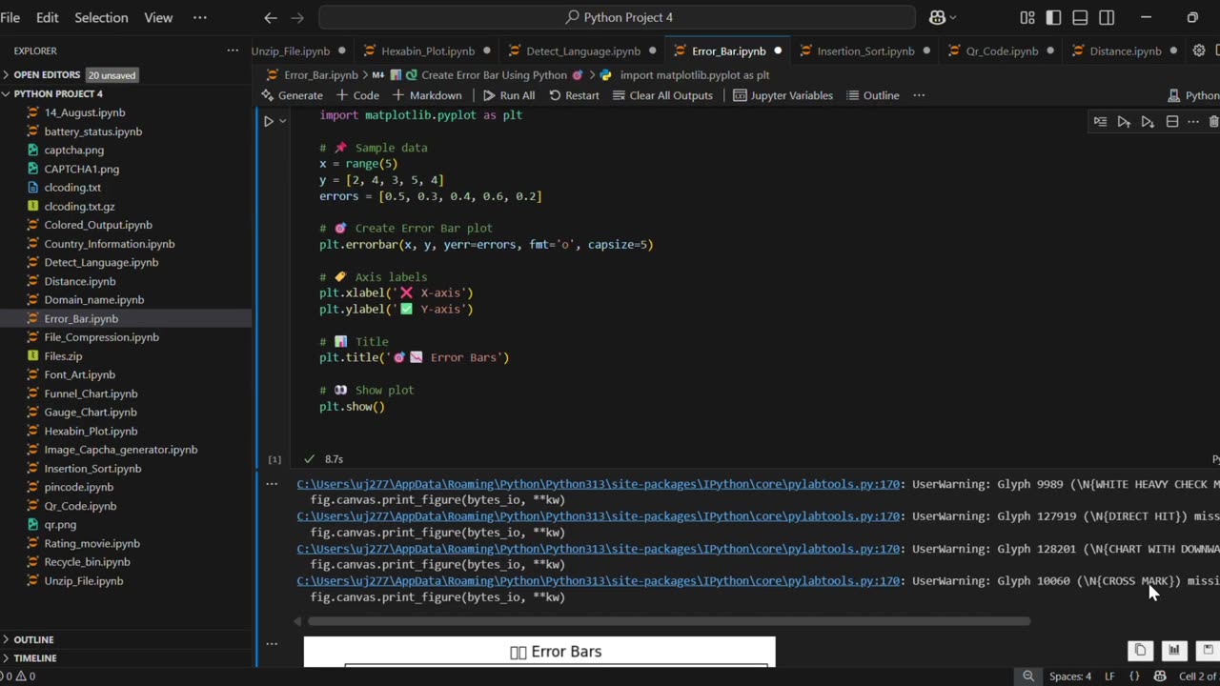Open the File menu
This screenshot has height=686, width=1220.
click(x=10, y=17)
